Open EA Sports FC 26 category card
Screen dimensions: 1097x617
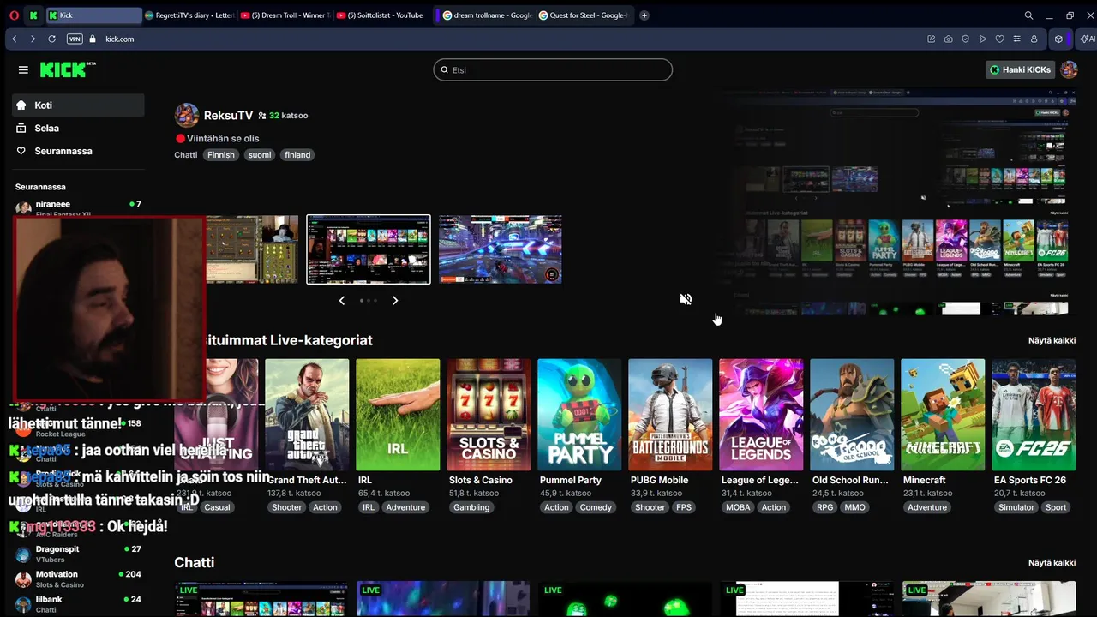pyautogui.click(x=1034, y=415)
